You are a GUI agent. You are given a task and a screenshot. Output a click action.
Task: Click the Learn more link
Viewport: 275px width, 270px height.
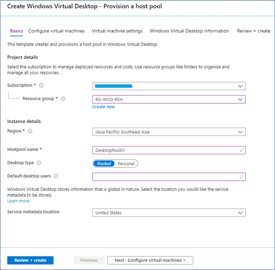[18, 201]
